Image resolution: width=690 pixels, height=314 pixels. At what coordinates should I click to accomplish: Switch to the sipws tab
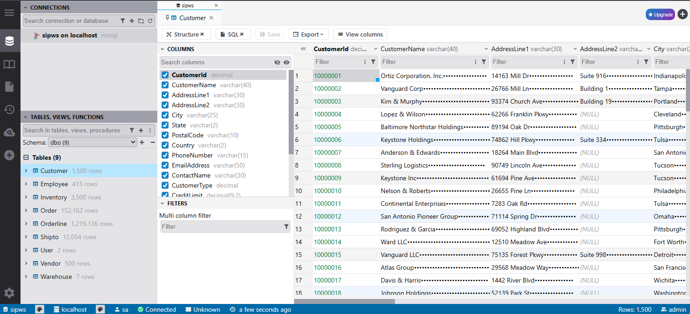189,5
